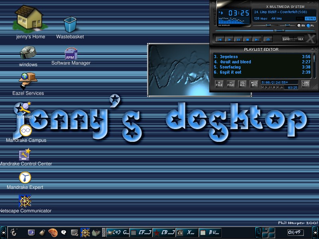
Task: Launch Software Manager RPM icon
Action: coord(71,53)
